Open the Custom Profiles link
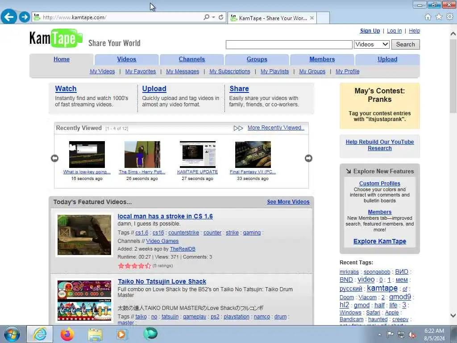Screen dimensions: 457x343 pos(379,184)
